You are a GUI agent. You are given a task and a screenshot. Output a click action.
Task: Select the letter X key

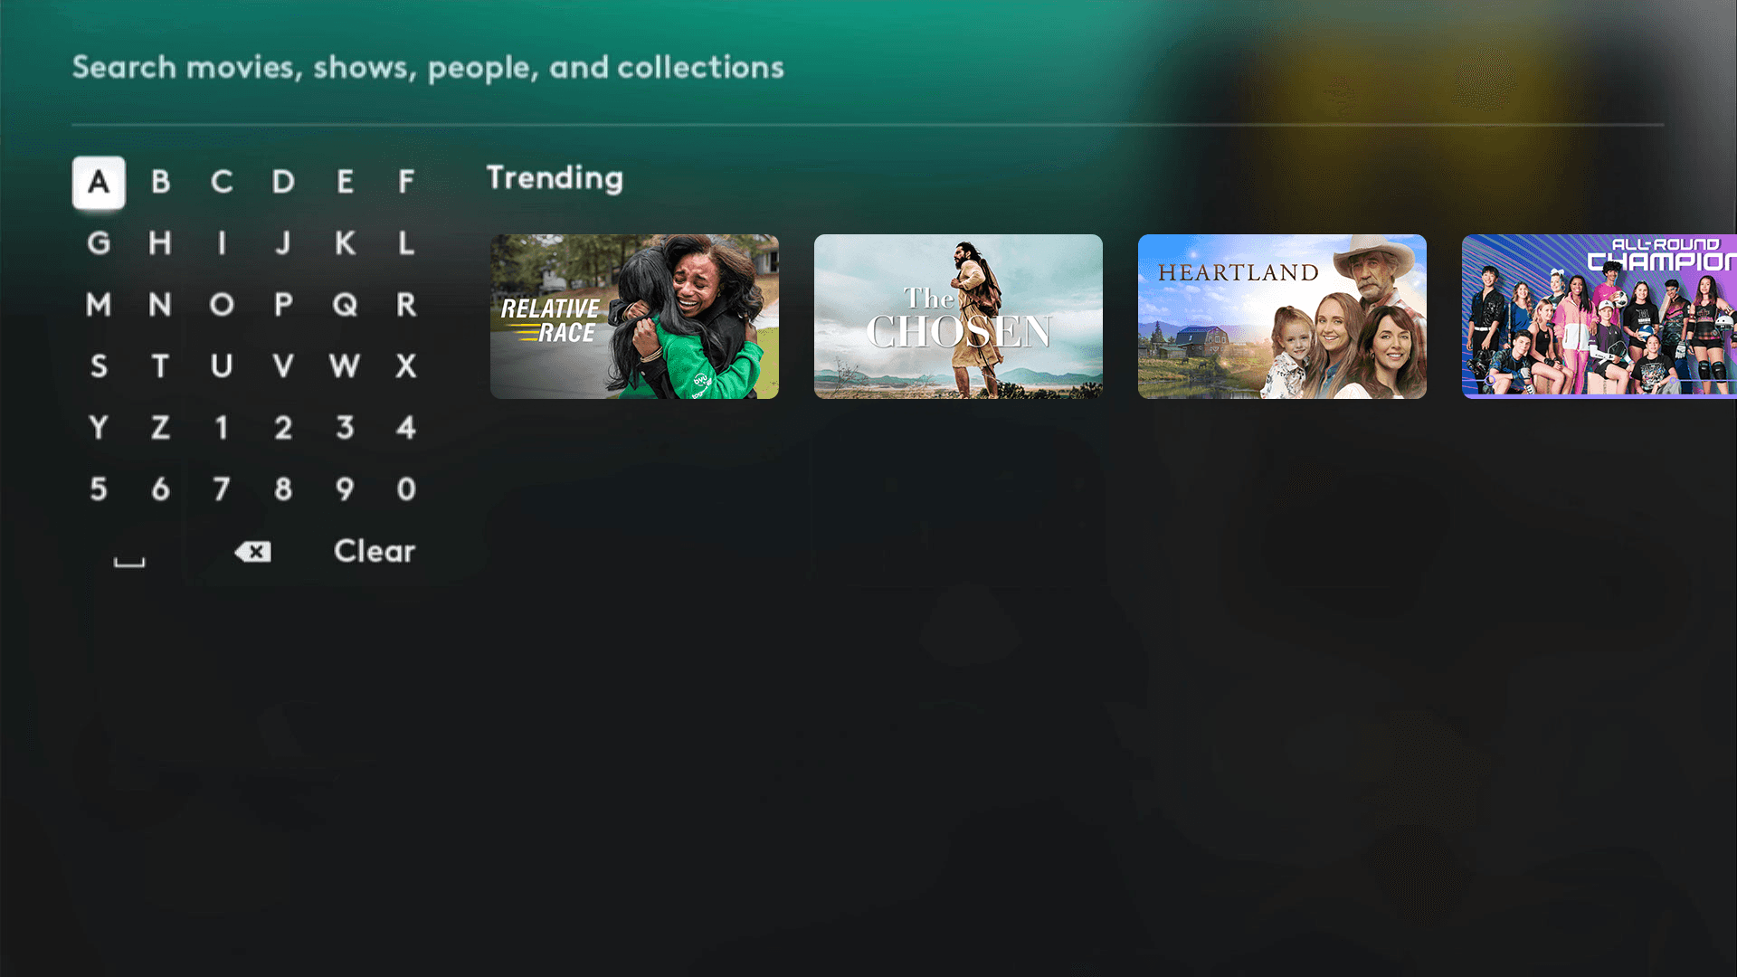pyautogui.click(x=406, y=367)
